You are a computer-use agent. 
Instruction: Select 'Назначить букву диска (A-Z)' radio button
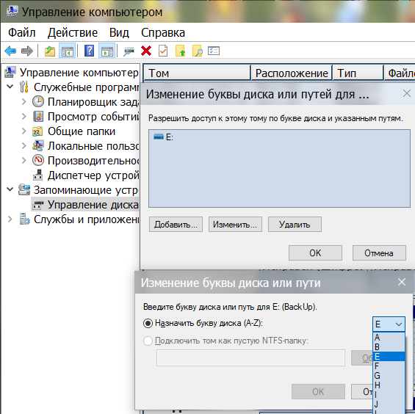pos(148,323)
